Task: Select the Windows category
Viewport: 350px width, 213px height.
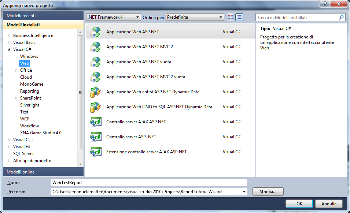Action: [x=29, y=56]
